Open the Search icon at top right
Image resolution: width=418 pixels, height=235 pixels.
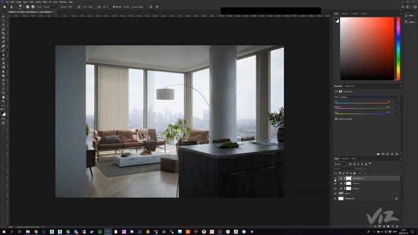(403, 7)
